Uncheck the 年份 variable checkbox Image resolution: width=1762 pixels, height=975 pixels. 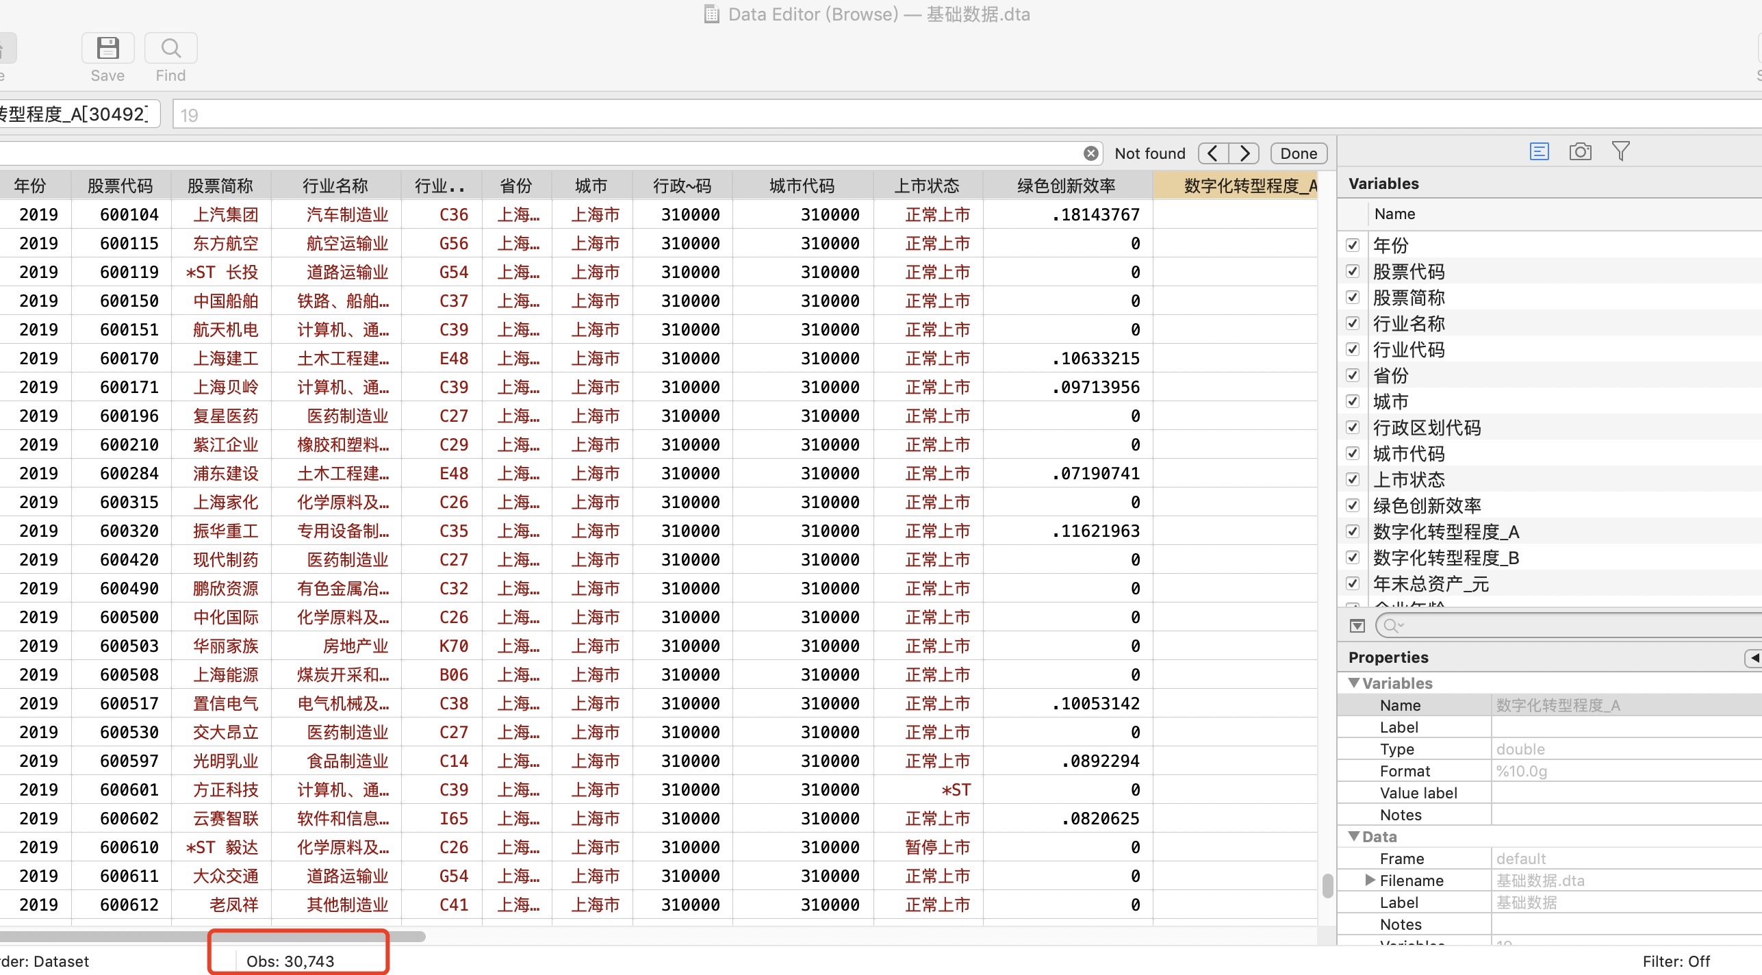point(1353,245)
